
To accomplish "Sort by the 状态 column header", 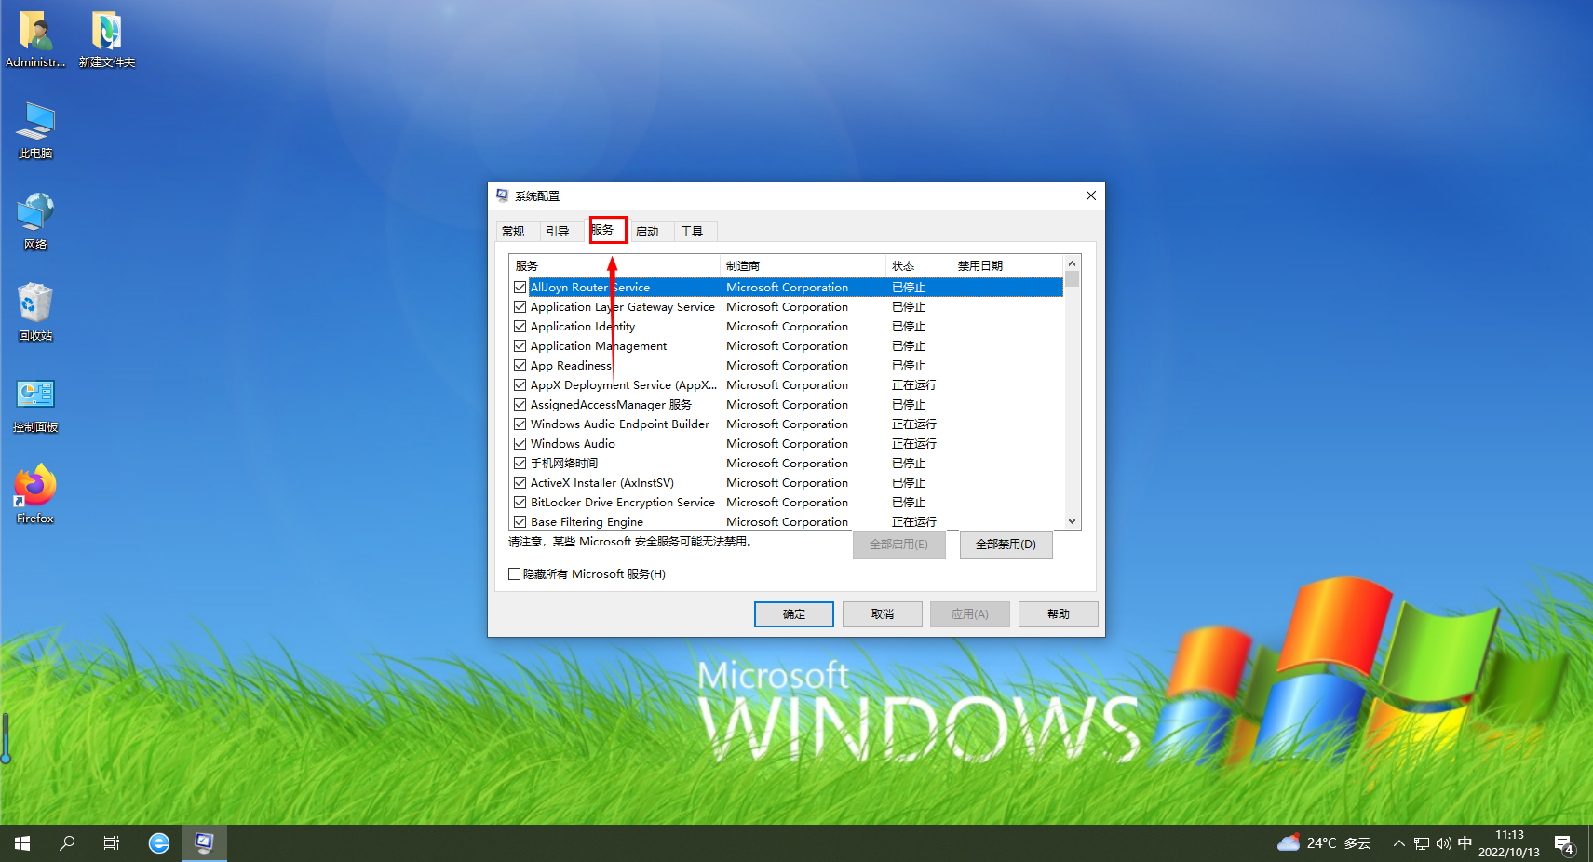I will click(x=918, y=266).
